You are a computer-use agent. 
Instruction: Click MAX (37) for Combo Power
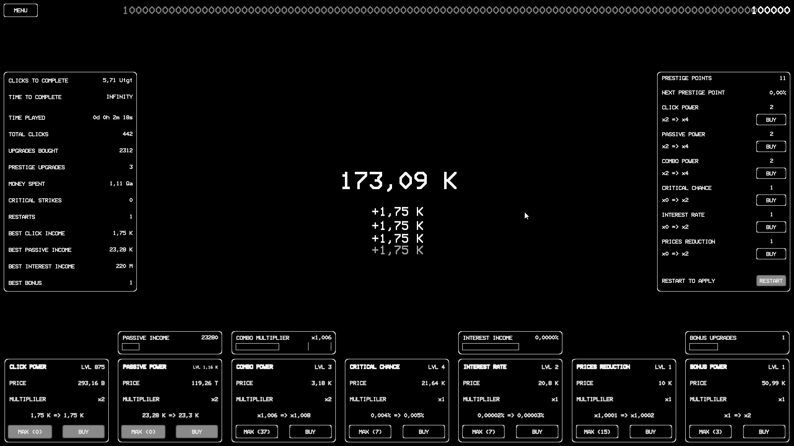coord(256,432)
